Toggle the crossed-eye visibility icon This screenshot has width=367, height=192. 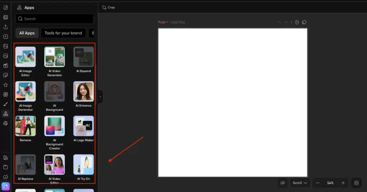pyautogui.click(x=282, y=183)
